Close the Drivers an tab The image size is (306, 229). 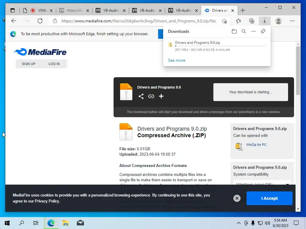click(x=232, y=10)
